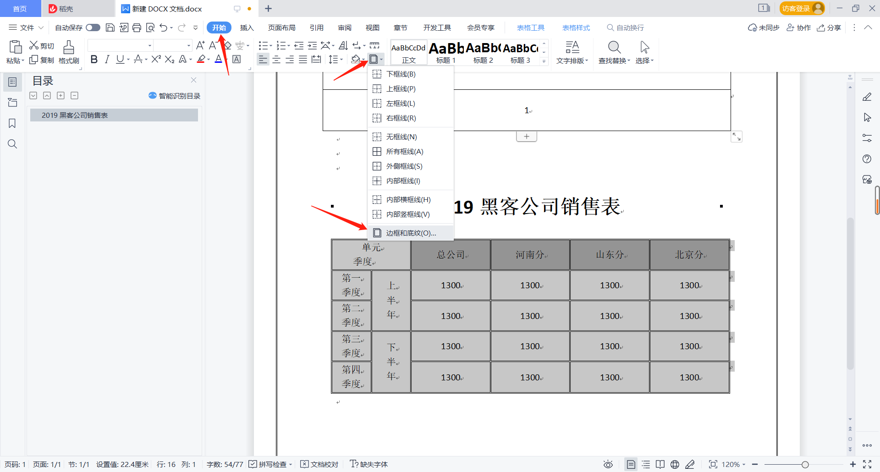Select the 格式刷 format painter tool
Image resolution: width=880 pixels, height=472 pixels.
pos(68,52)
